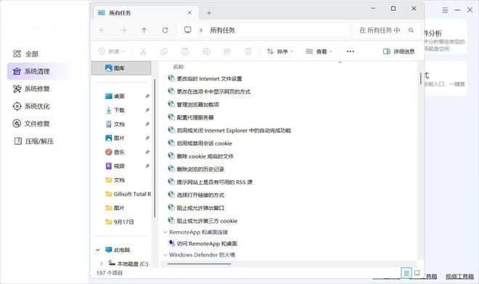
Task: Collapse 此电脑 in navigation pane
Action: point(98,250)
